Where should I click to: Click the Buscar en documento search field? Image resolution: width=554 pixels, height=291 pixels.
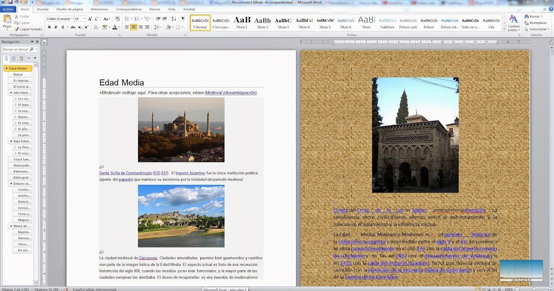[17, 49]
